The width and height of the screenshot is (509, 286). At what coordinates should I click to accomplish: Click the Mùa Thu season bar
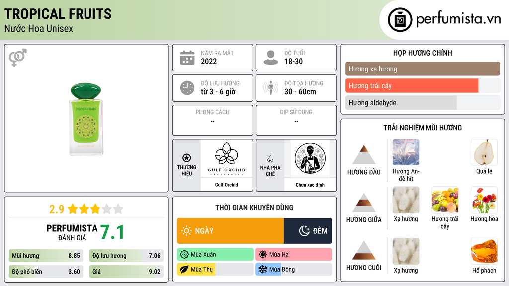[215, 270]
